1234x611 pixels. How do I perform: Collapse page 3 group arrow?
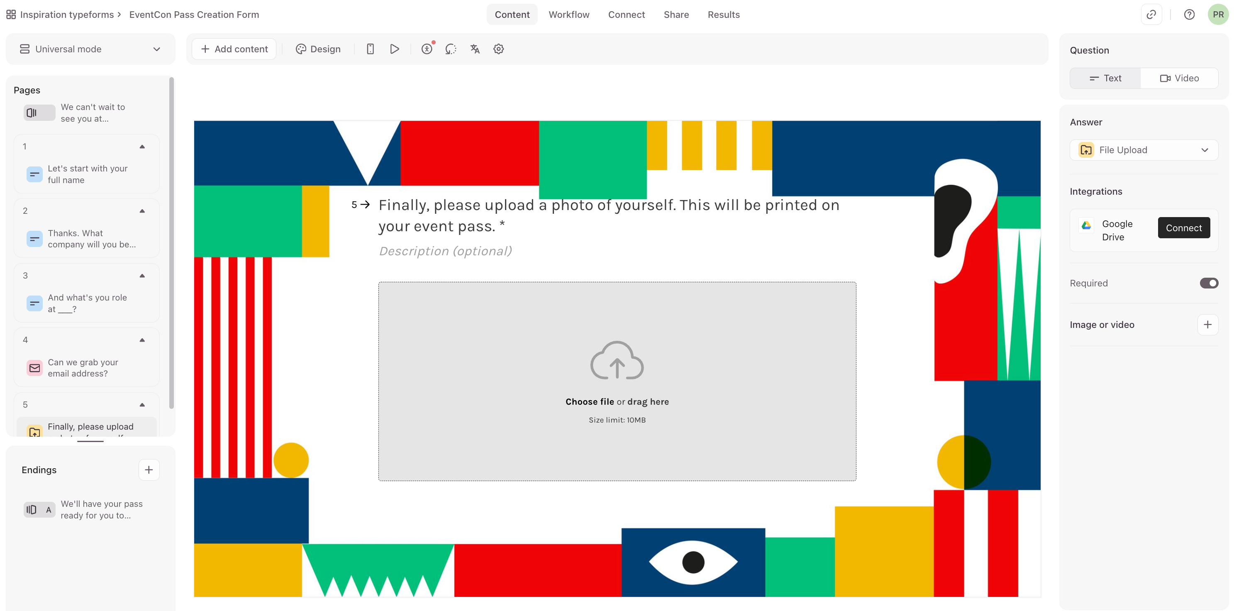click(142, 276)
